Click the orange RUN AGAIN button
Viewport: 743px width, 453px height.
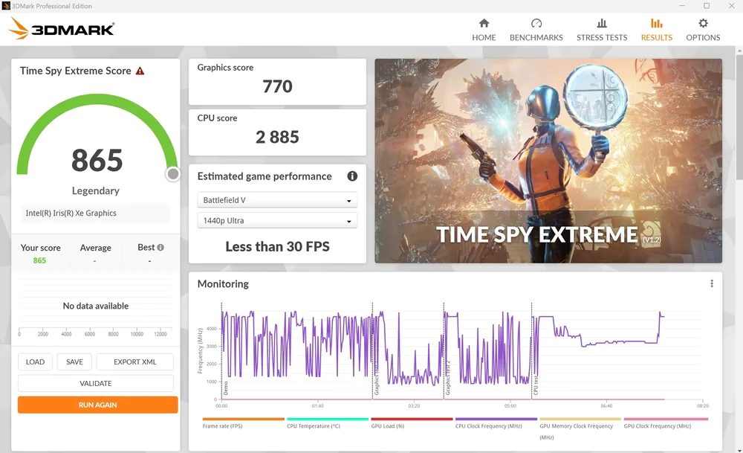pyautogui.click(x=97, y=405)
